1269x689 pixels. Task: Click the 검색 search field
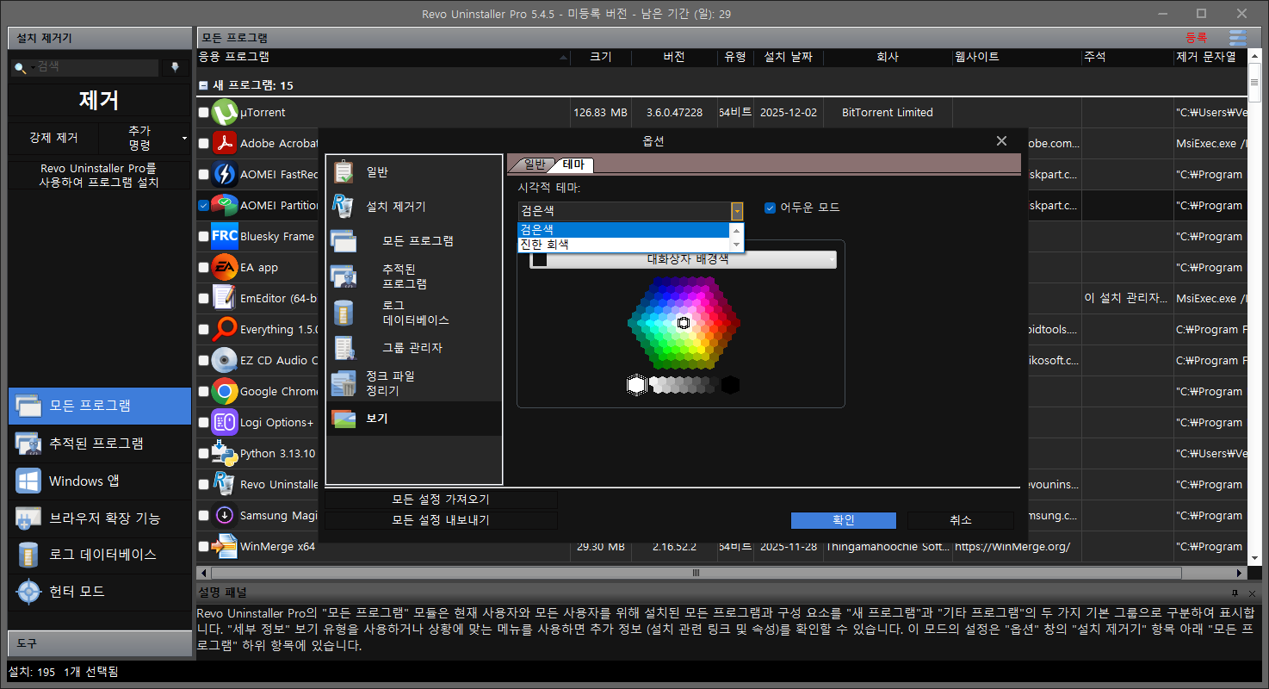point(96,67)
